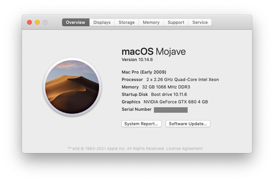Click the Serial Number label
This screenshot has width=274, height=182.
point(137,109)
